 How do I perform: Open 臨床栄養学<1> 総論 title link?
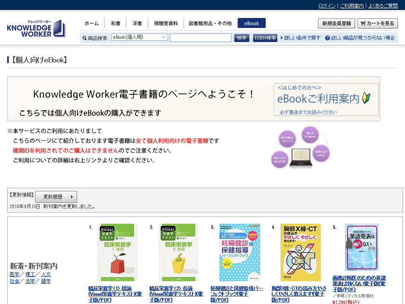coord(115,294)
